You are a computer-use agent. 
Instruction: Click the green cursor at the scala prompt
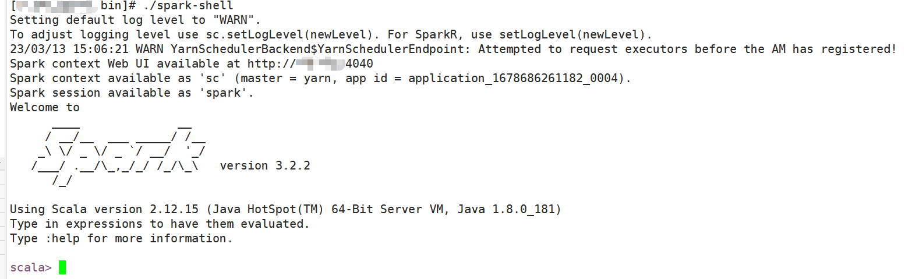[x=62, y=267]
